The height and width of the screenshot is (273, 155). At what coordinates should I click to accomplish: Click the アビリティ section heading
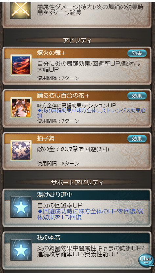click(x=77, y=40)
